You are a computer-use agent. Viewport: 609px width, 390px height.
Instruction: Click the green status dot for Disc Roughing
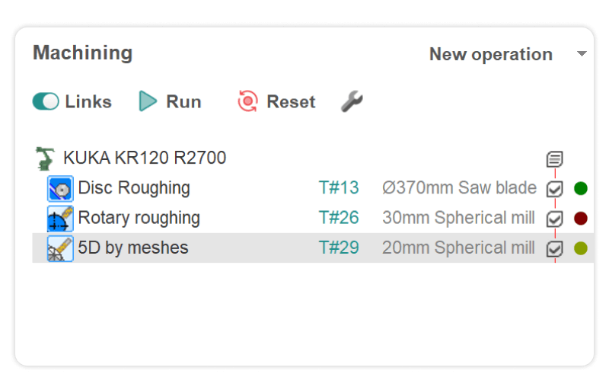click(581, 188)
